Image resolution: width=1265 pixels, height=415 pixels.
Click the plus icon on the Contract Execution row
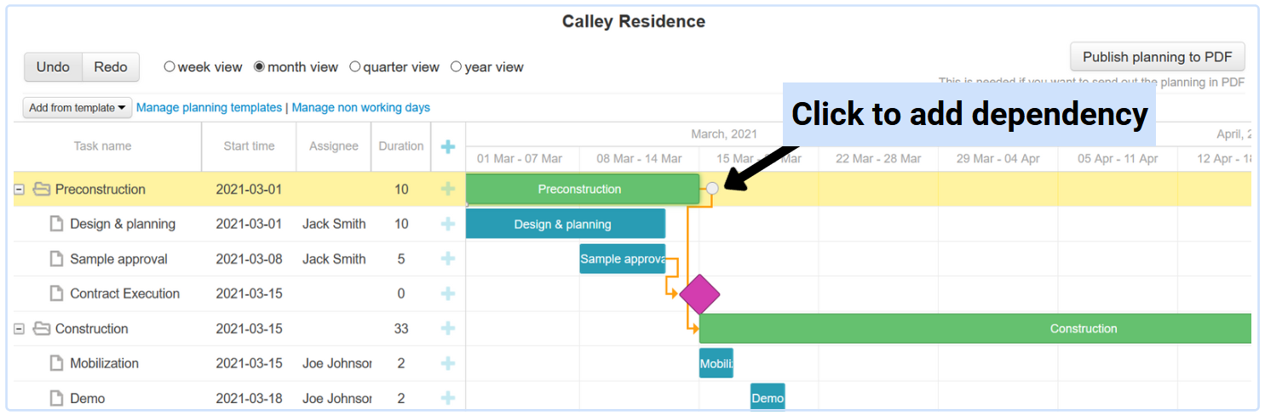pos(448,293)
